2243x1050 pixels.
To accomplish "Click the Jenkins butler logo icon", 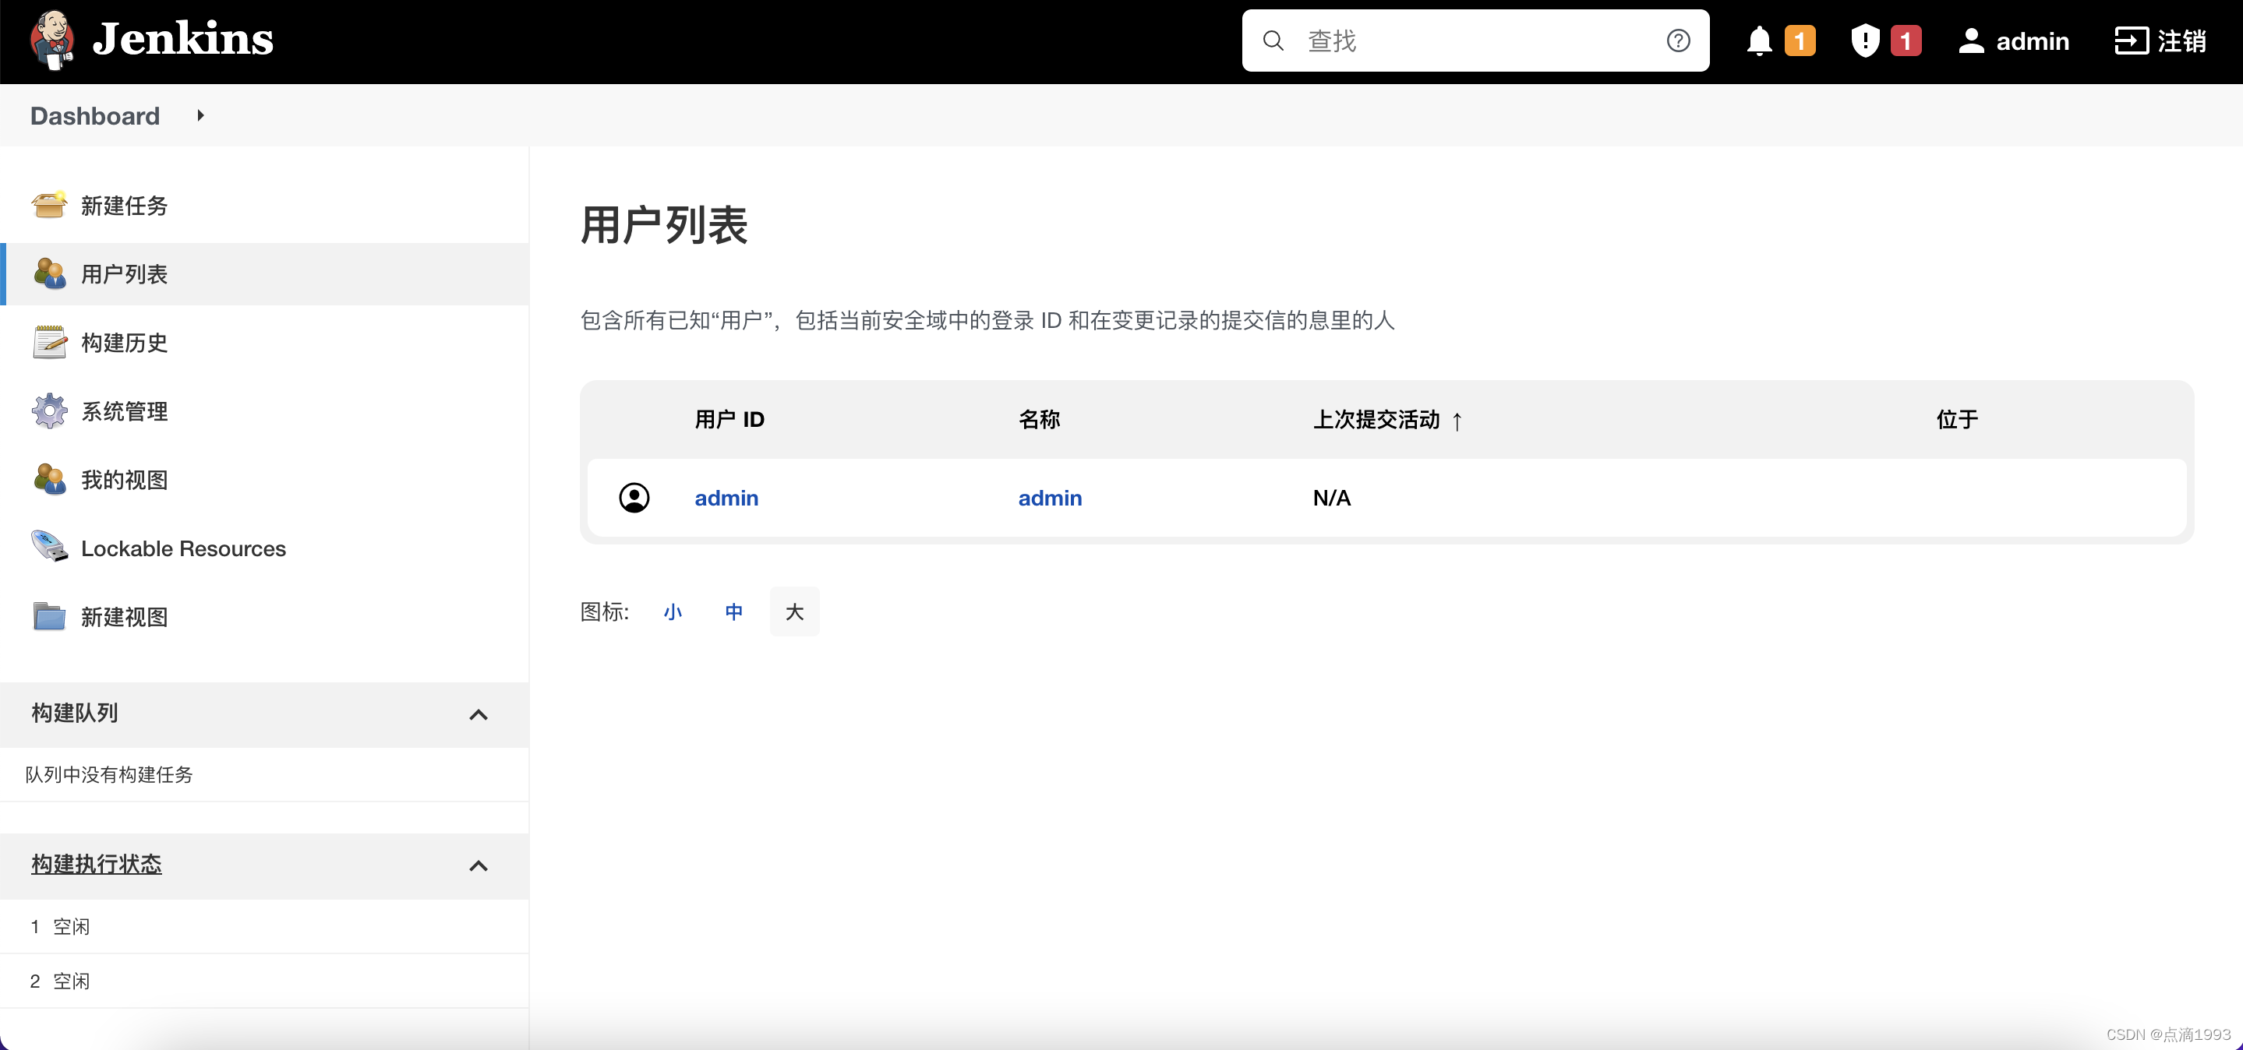I will pos(51,40).
